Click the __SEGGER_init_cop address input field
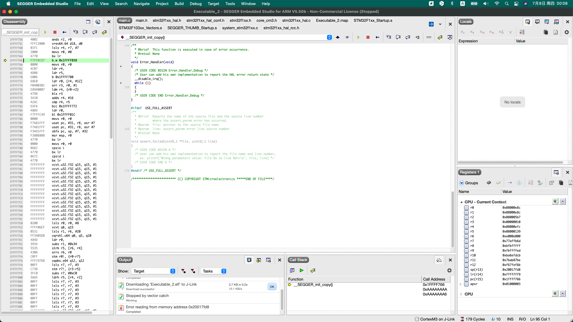Screen dimensions: 573x322 [20, 32]
